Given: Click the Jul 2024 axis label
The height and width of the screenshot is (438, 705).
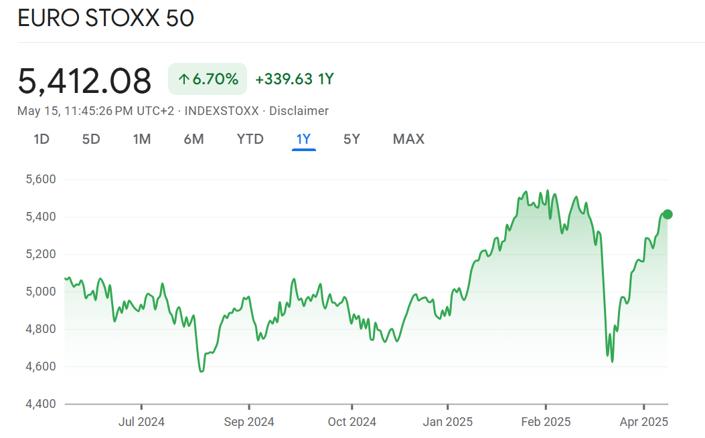Looking at the screenshot, I should point(141,422).
